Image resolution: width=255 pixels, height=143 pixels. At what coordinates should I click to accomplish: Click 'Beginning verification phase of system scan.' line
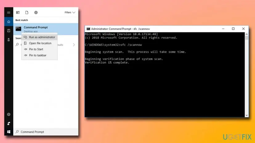(x=124, y=59)
